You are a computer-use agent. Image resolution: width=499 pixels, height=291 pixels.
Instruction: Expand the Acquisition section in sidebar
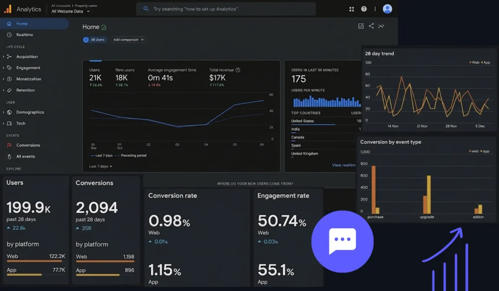(27, 57)
